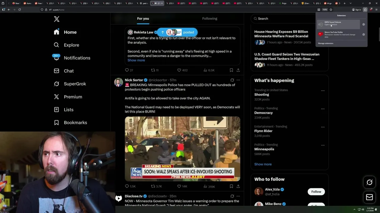
Task: Open 600% Sound Volume extension
Action: tap(338, 24)
